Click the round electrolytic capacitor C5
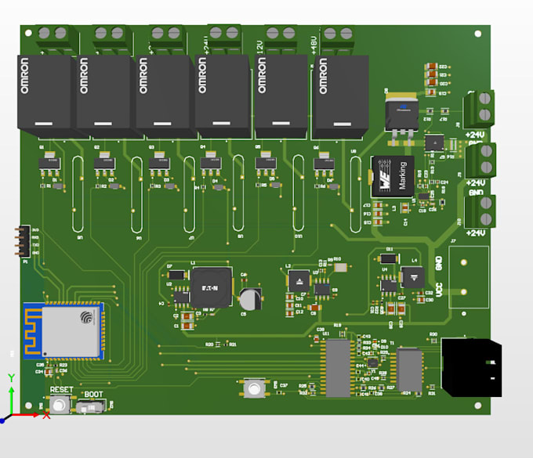533x458 pixels. pos(251,299)
